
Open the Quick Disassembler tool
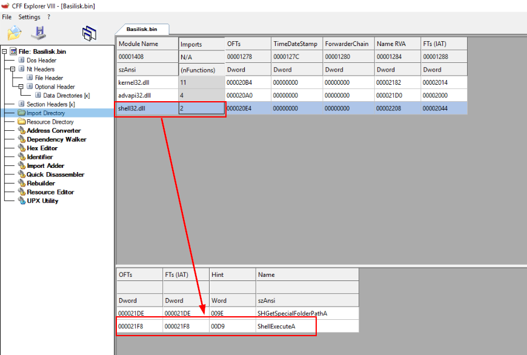pos(56,174)
